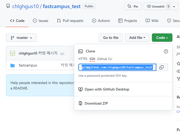Click the Code tab angle-brackets icon

[12, 21]
